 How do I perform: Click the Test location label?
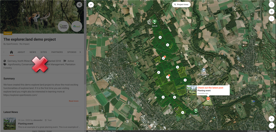49,120
